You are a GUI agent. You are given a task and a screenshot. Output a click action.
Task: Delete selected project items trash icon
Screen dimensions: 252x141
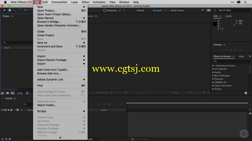pyautogui.click(x=27, y=93)
